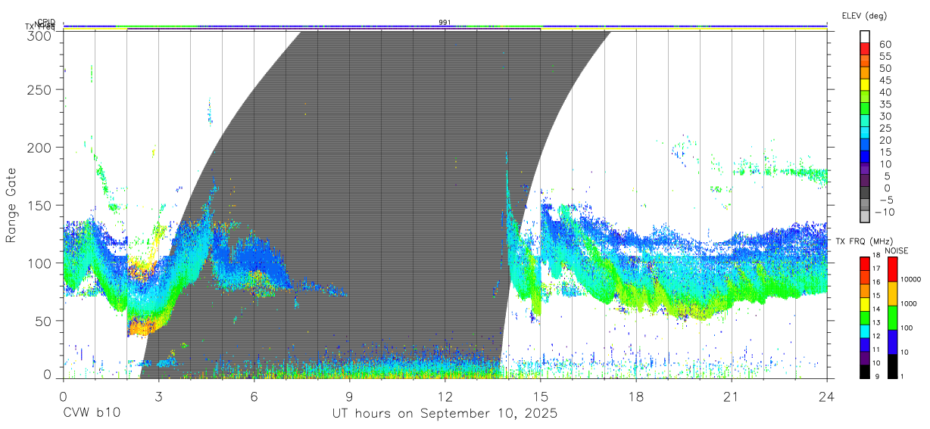Image resolution: width=930 pixels, height=429 pixels.
Task: Click the 'UT hours on September 10, 2025' label
Action: click(x=445, y=413)
